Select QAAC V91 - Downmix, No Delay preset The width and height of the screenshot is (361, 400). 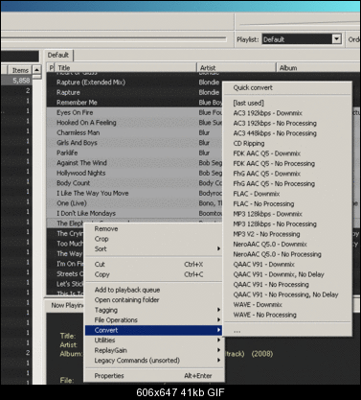point(287,274)
